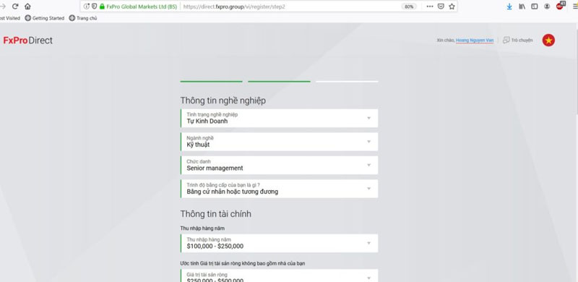
Task: Click the red extension badge icon
Action: 560,6
